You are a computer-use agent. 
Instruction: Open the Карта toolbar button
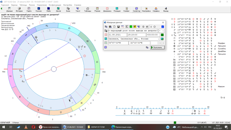29,9
